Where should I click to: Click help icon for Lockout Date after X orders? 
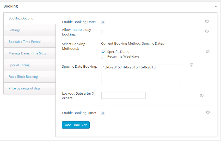[202, 95]
